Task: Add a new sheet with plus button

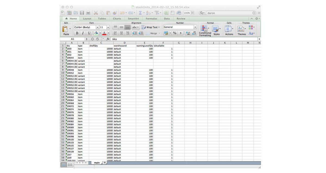Action: [x=105, y=163]
